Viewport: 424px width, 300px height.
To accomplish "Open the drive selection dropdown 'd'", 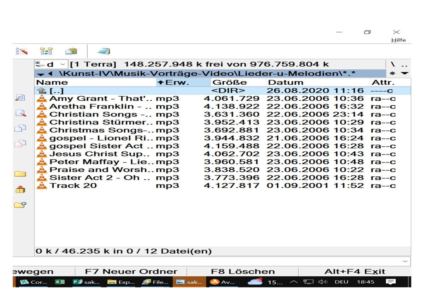I will (x=51, y=64).
